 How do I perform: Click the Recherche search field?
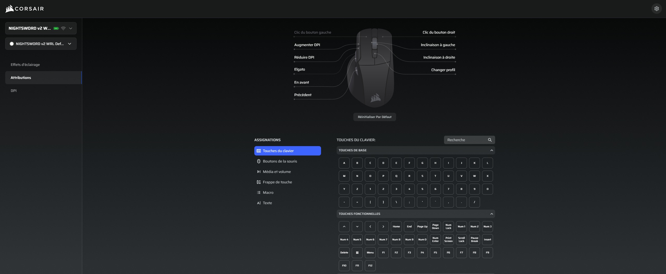(x=470, y=140)
